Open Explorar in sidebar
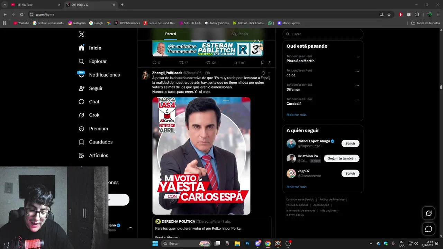The width and height of the screenshot is (443, 249). point(92,61)
